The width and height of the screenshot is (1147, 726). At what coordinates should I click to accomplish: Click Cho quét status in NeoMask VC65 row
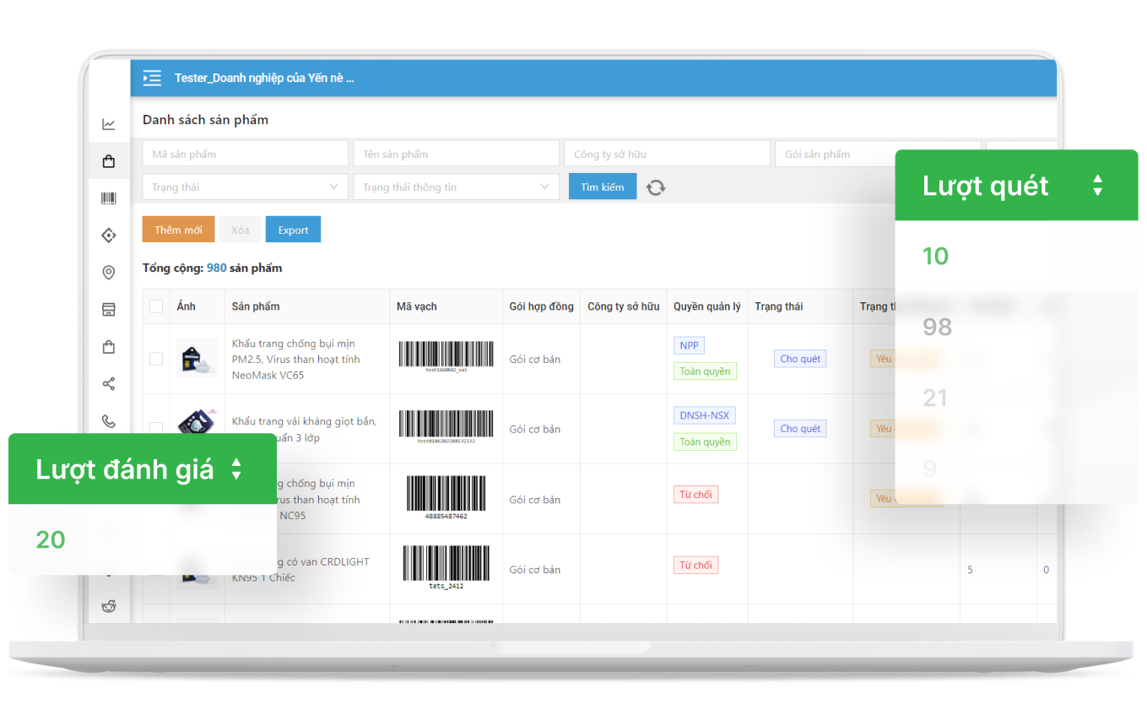(x=800, y=359)
